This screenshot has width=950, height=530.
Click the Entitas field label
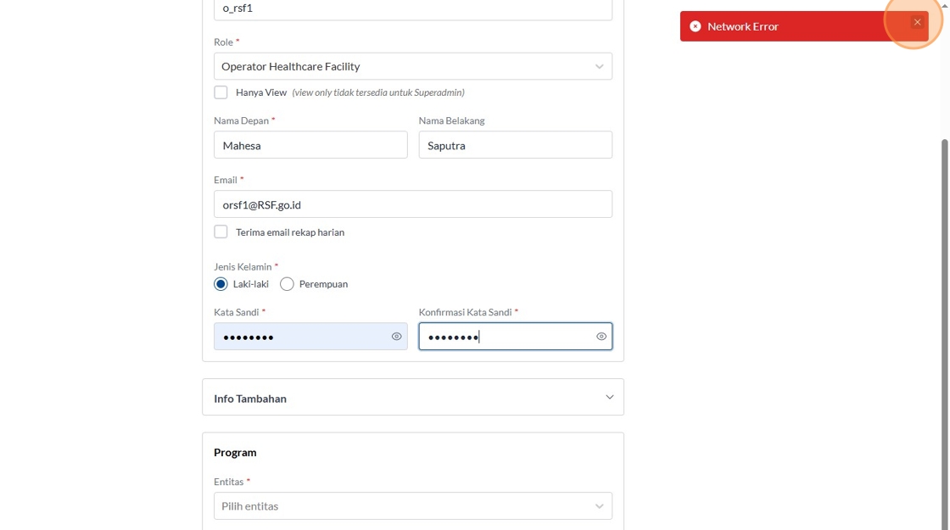tap(228, 482)
